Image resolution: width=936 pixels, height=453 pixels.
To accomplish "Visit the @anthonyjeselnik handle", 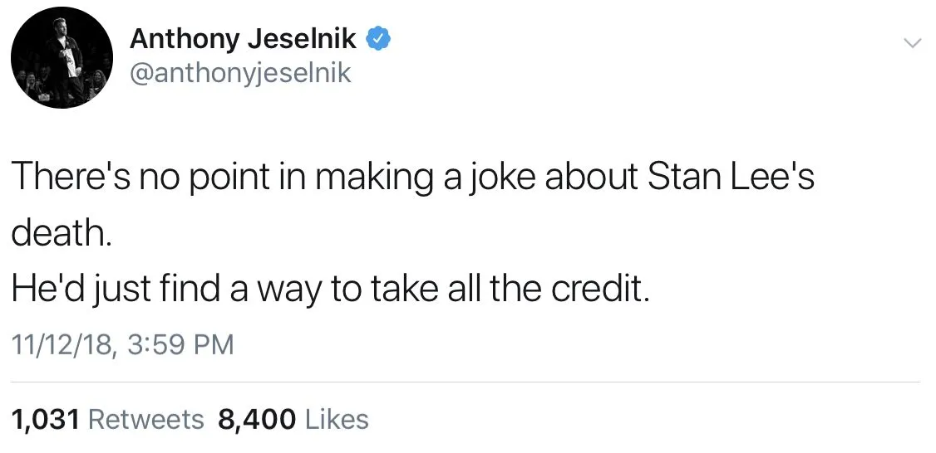I will coord(241,73).
